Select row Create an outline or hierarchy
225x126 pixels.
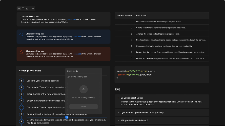pyautogui.click(x=162, y=28)
